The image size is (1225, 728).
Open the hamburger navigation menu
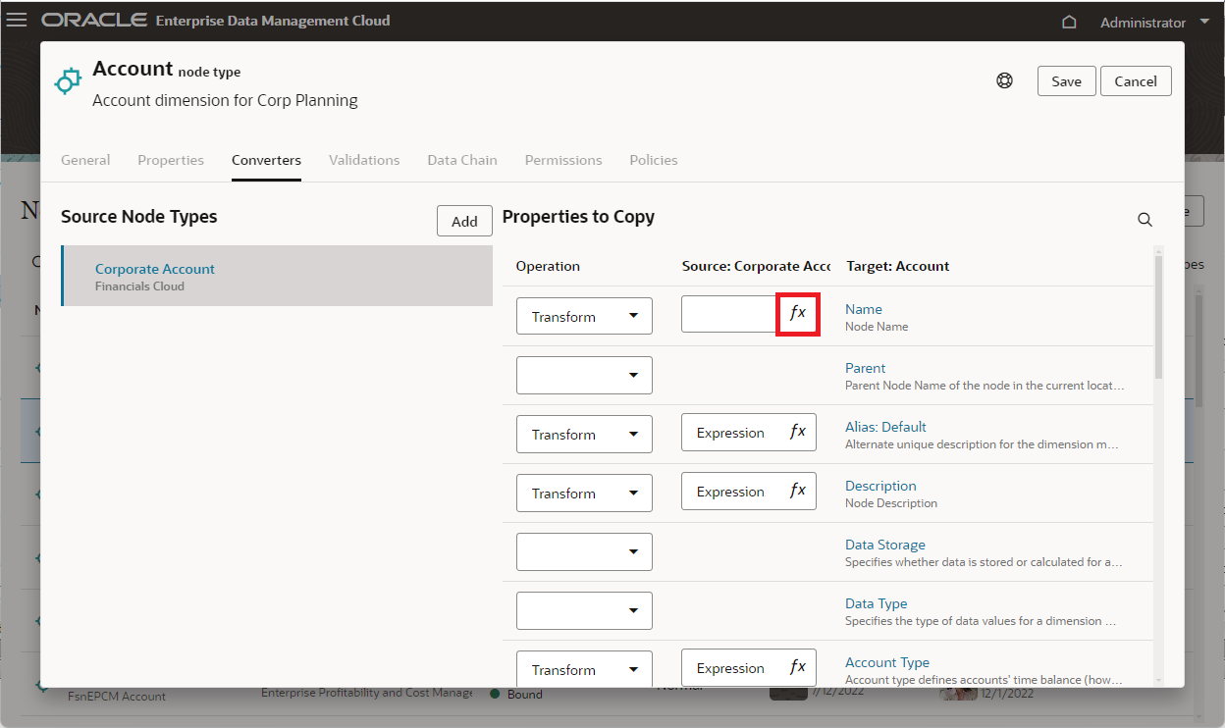point(17,21)
